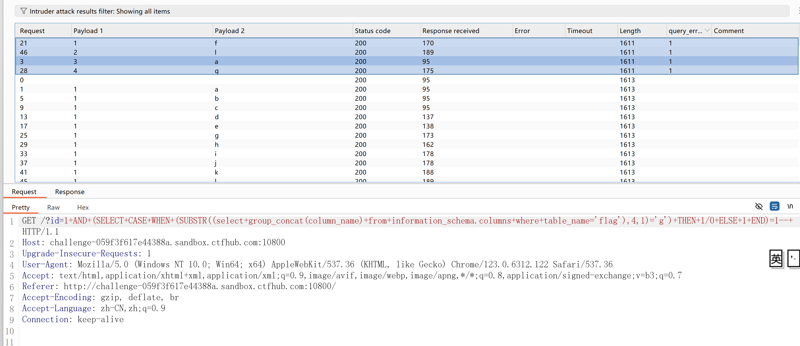Screen dimensions: 800x346
Task: Select request row 41 with payload k
Action: (407, 172)
